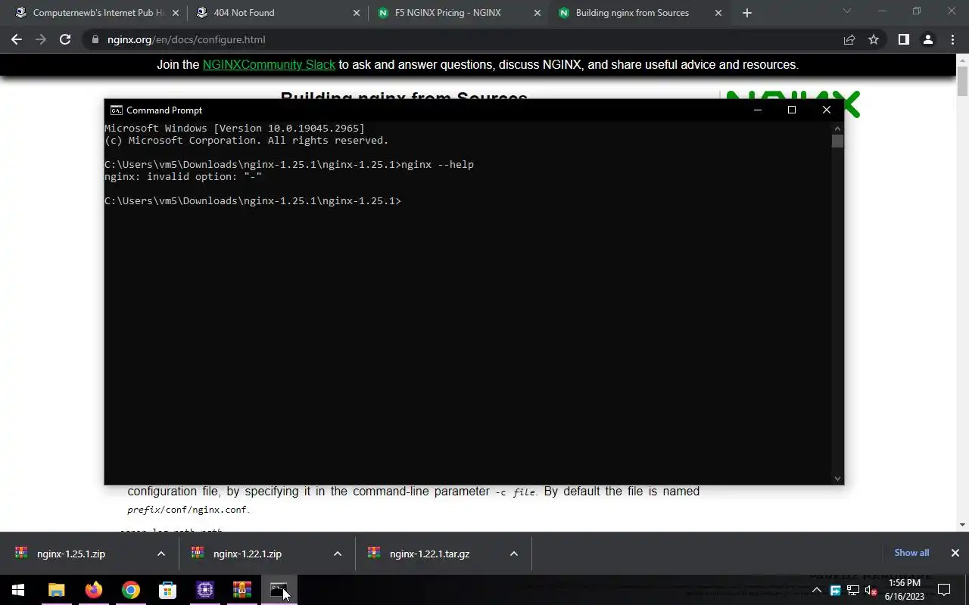Minimize the Command Prompt window
This screenshot has width=969, height=605.
[x=757, y=110]
